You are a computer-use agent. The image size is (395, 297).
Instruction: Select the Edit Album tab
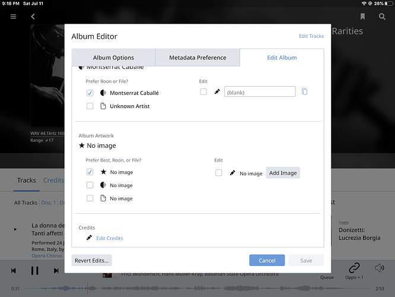point(282,58)
